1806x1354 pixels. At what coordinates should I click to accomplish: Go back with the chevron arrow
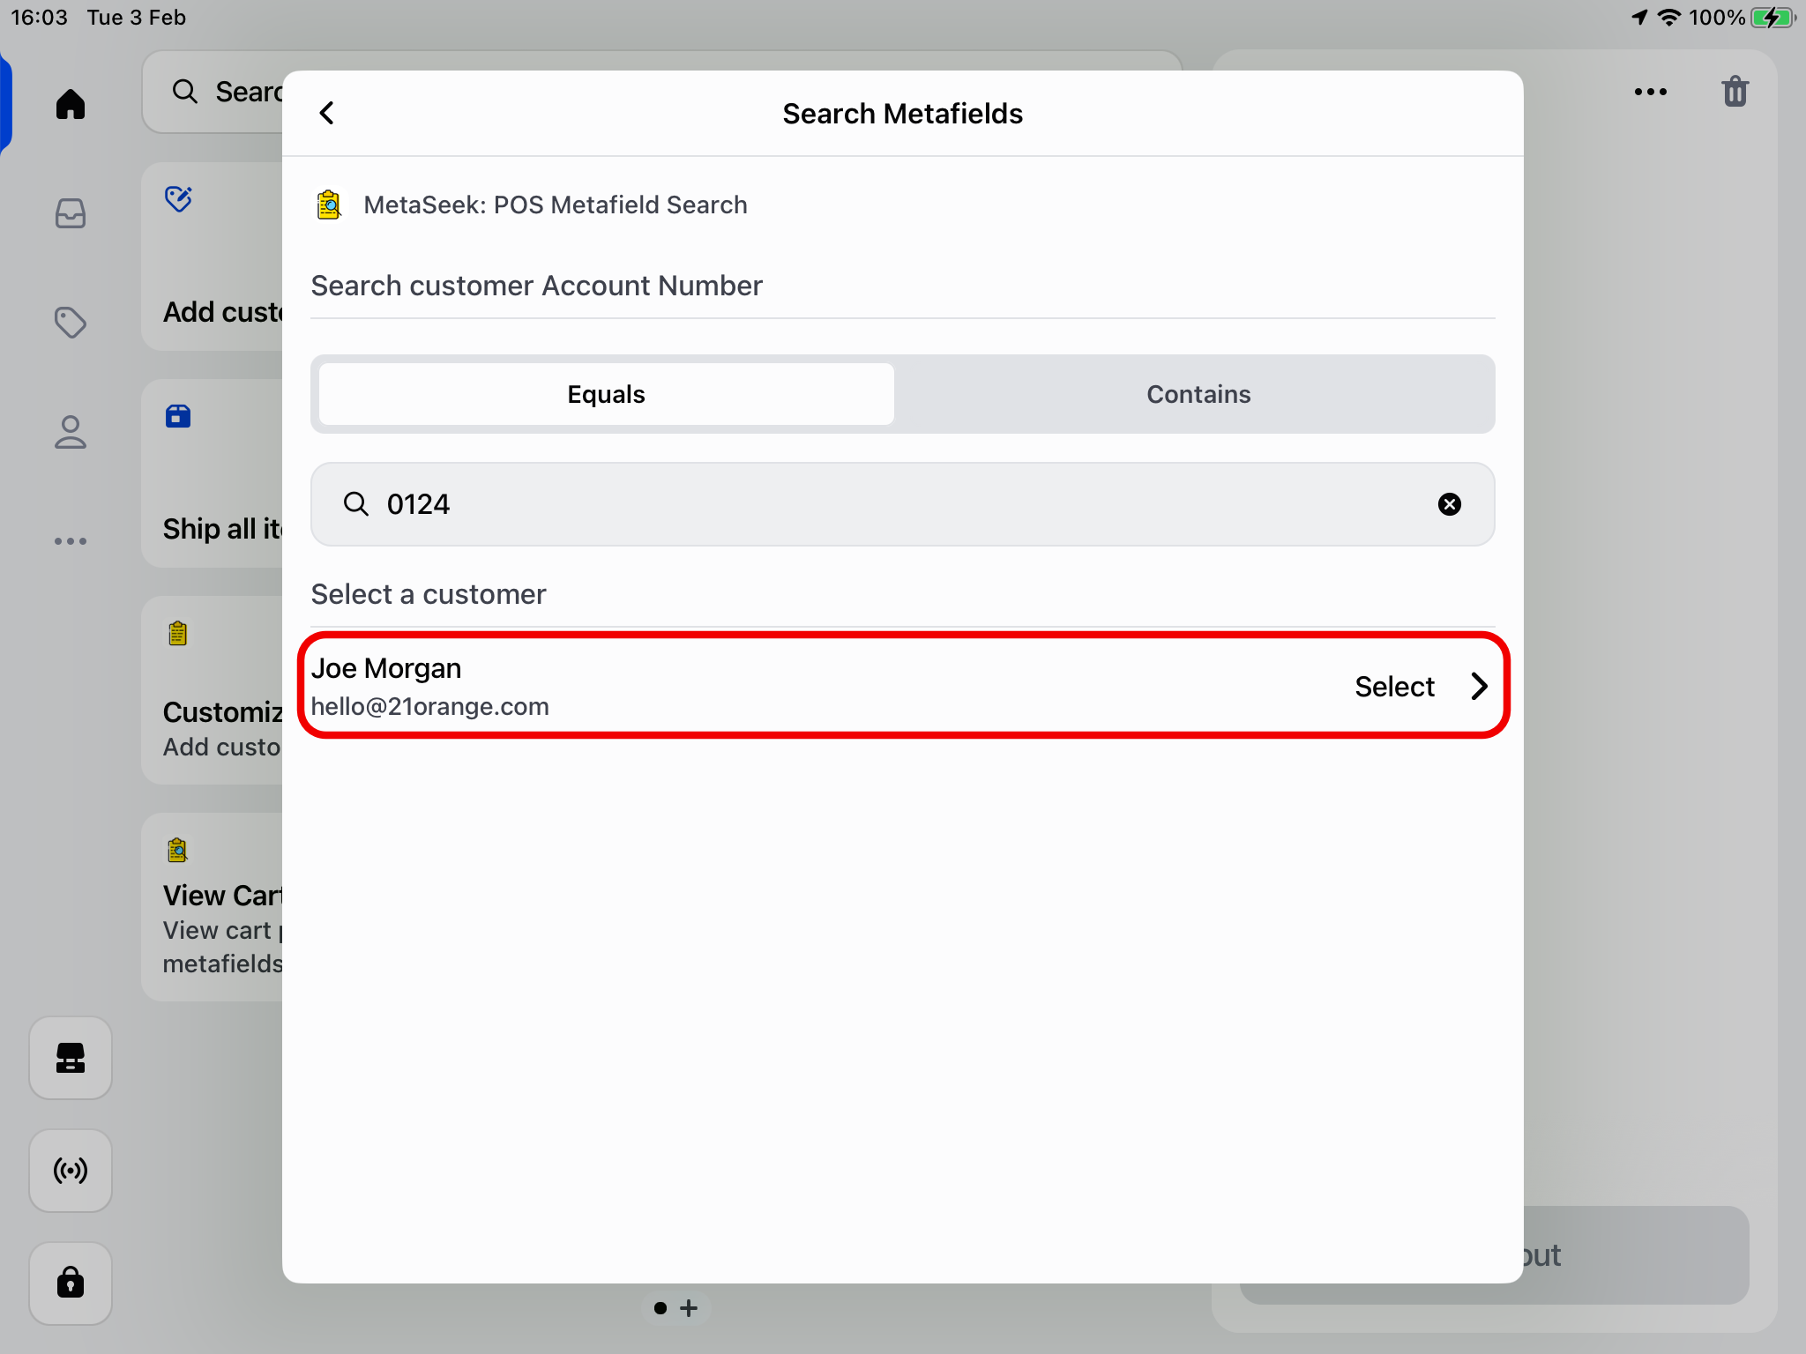click(327, 113)
